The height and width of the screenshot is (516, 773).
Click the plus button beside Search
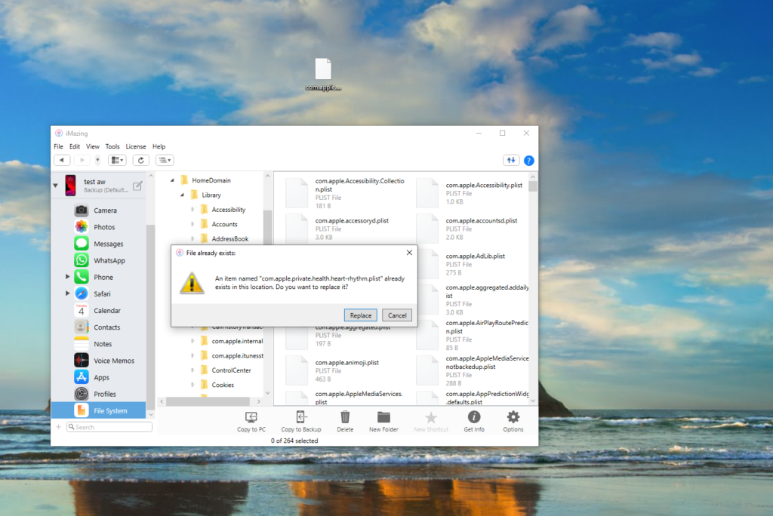(x=58, y=427)
